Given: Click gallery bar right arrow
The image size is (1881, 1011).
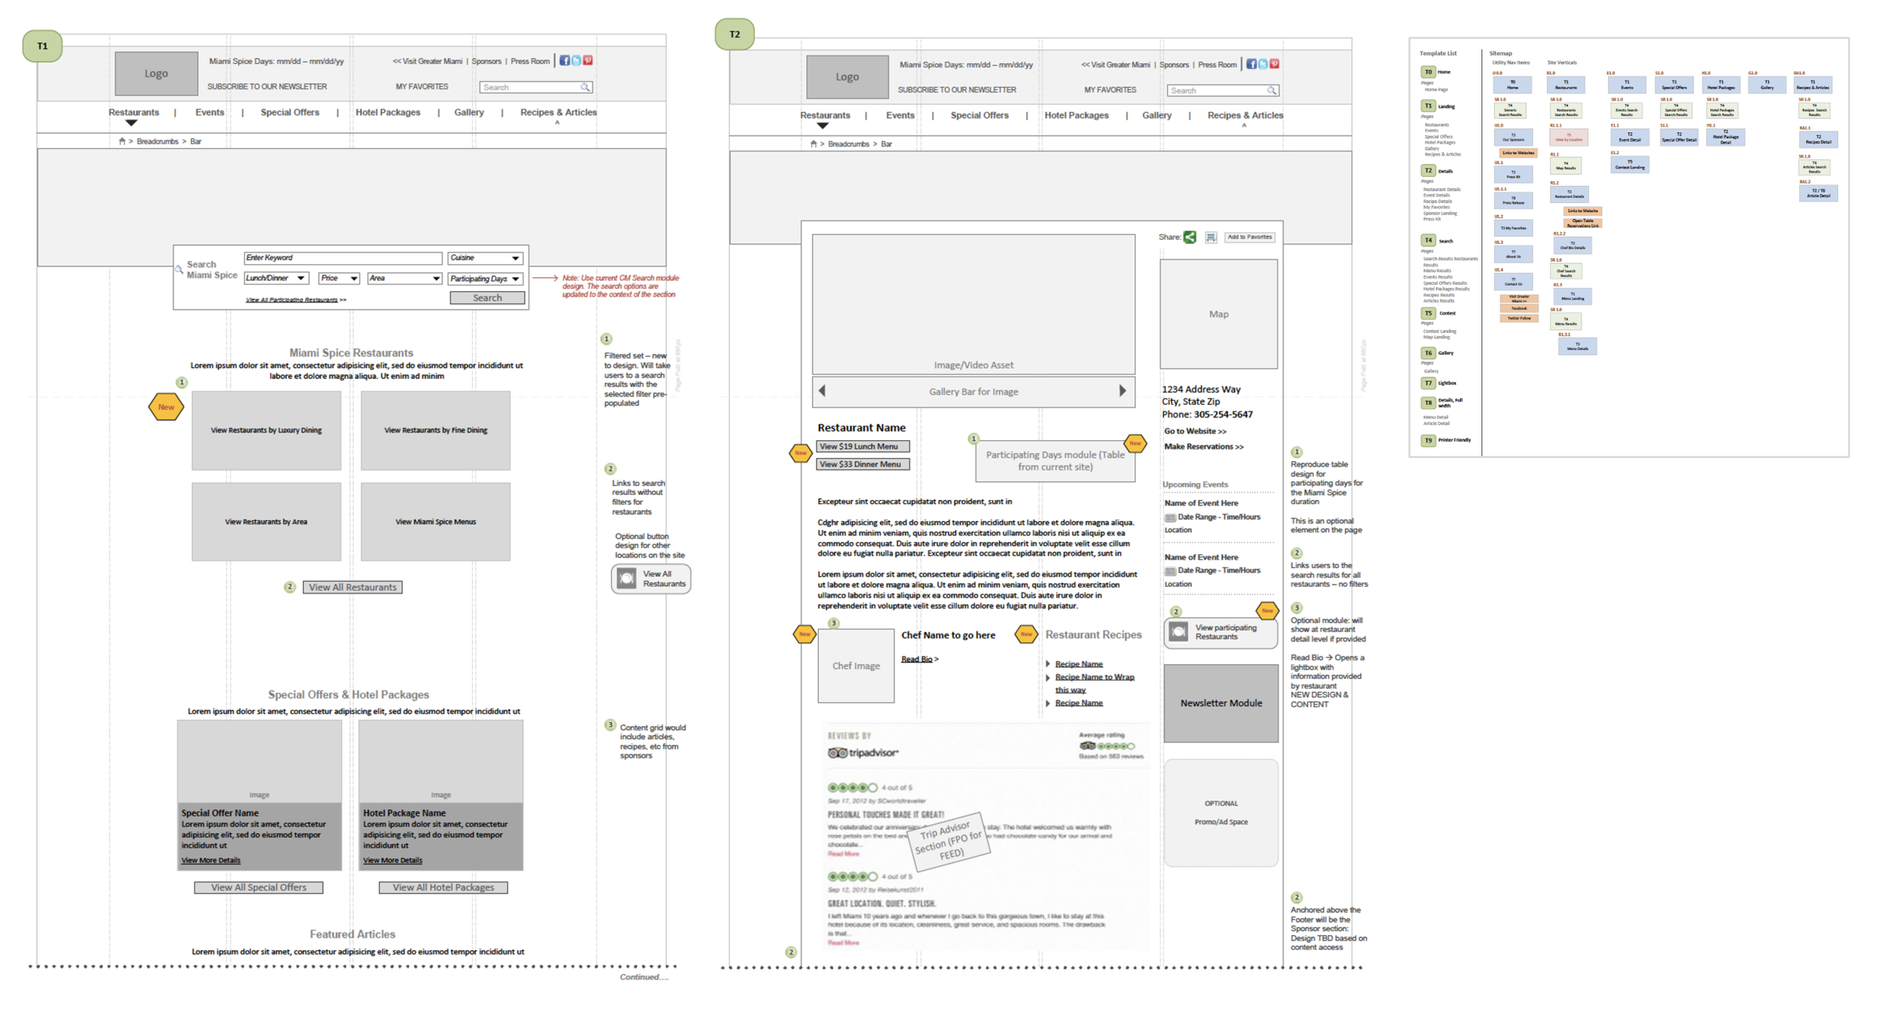Looking at the screenshot, I should (x=1122, y=391).
